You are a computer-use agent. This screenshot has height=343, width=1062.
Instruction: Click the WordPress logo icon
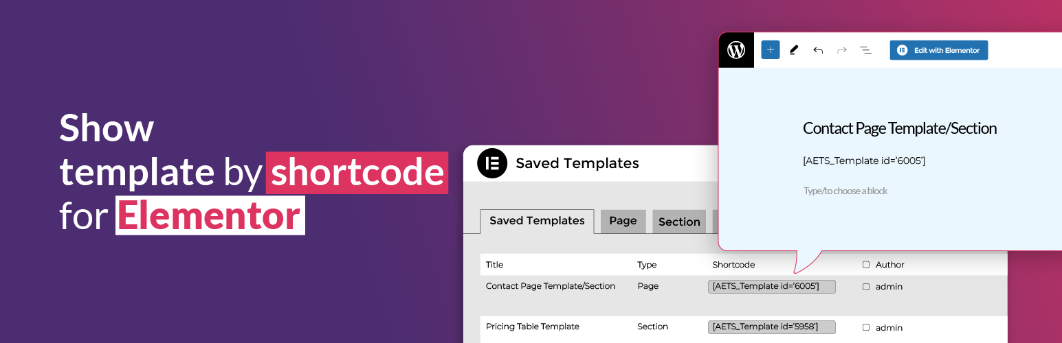(x=736, y=50)
